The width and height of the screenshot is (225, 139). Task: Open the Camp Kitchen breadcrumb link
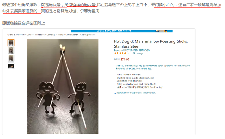coord(72,35)
